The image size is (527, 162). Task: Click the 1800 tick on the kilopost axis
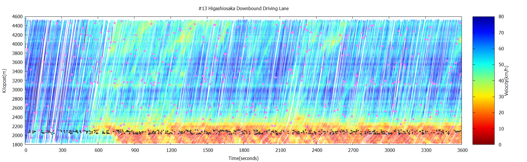(x=17, y=145)
